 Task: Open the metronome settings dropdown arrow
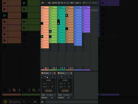point(74,3)
